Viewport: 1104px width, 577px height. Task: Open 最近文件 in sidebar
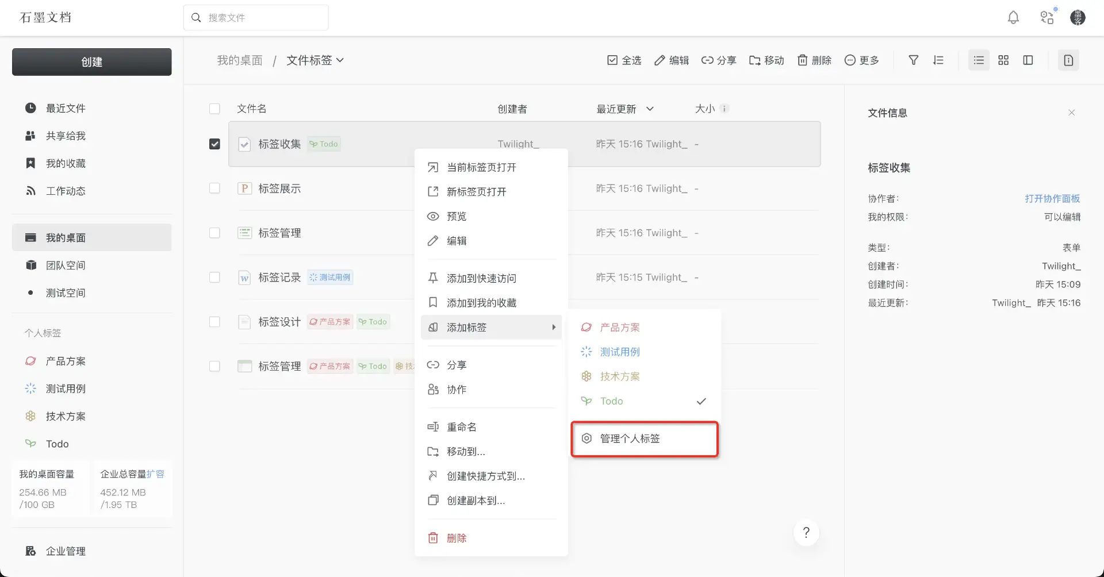[x=92, y=109]
